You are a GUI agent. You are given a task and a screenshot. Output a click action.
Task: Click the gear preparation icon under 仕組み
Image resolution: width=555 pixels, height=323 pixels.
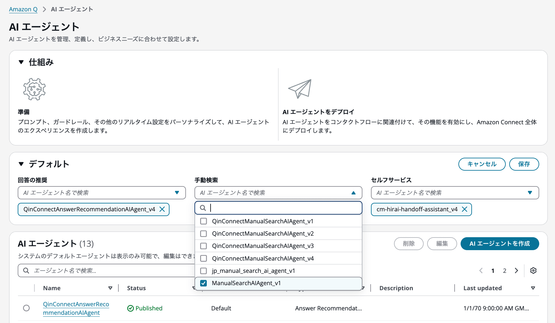34,89
